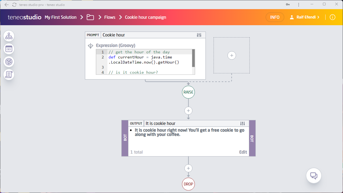Open the browser three-dot menu
The width and height of the screenshot is (343, 193).
299,5
